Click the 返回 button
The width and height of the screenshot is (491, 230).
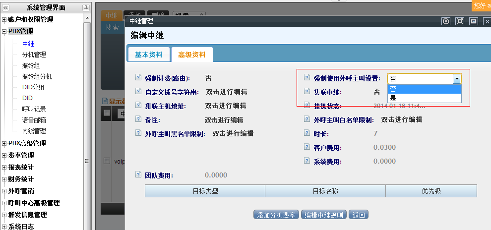tap(359, 215)
